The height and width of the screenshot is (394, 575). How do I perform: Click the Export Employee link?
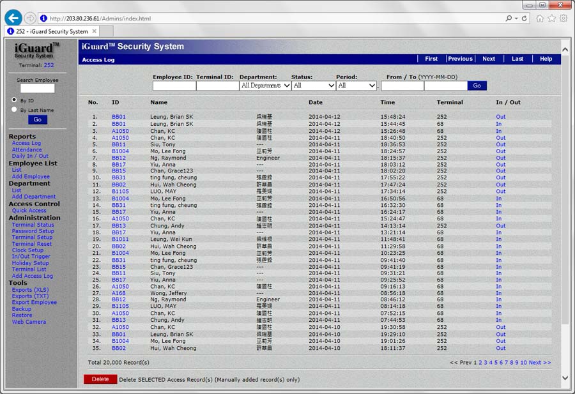[34, 302]
